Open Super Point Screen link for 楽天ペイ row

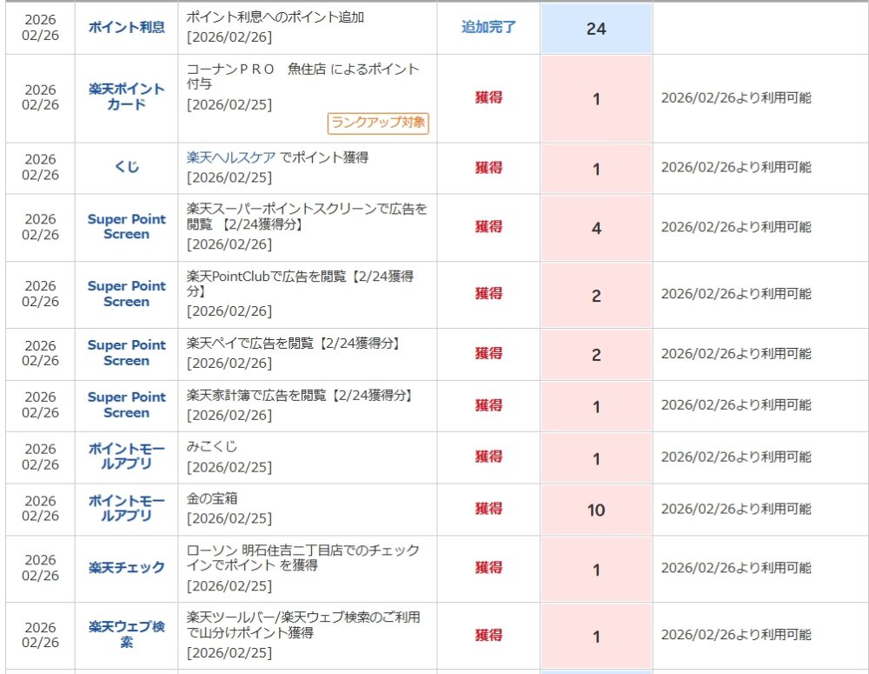coord(126,353)
